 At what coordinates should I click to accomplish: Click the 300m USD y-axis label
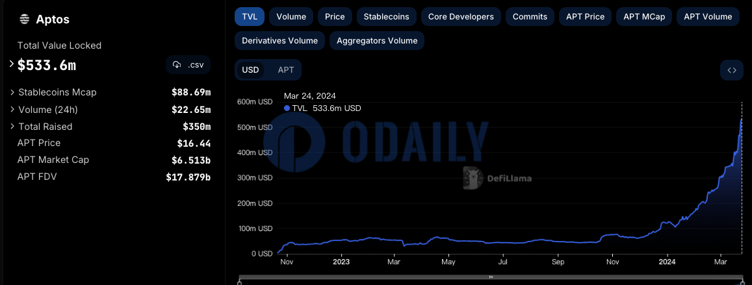(255, 178)
